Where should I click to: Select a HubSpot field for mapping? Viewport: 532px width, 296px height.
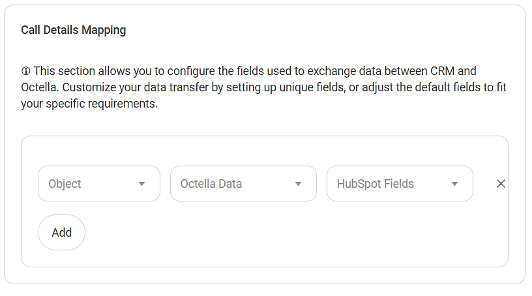pyautogui.click(x=400, y=184)
